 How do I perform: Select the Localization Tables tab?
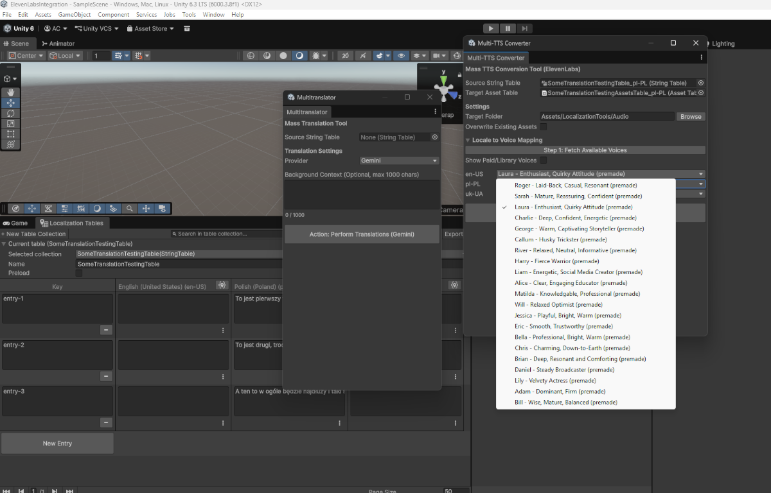coord(72,223)
